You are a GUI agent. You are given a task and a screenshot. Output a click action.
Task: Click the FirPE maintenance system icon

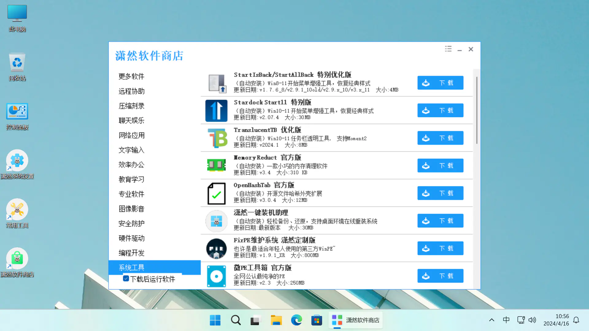[x=216, y=249]
